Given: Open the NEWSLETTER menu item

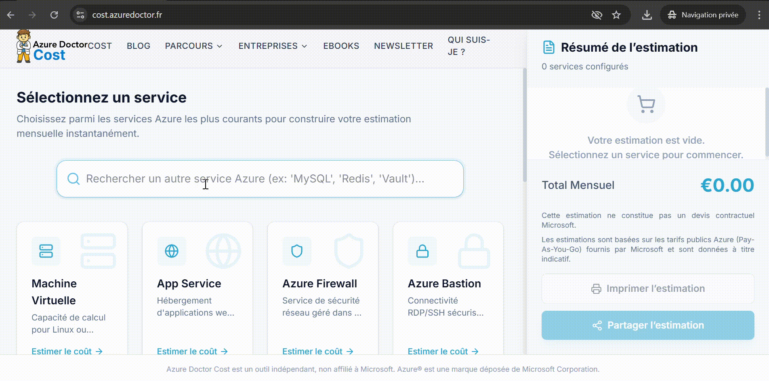Looking at the screenshot, I should coord(403,46).
